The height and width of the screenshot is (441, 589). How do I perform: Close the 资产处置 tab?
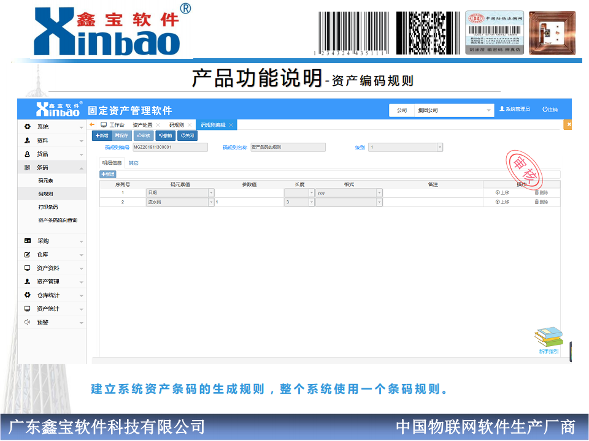(x=158, y=125)
